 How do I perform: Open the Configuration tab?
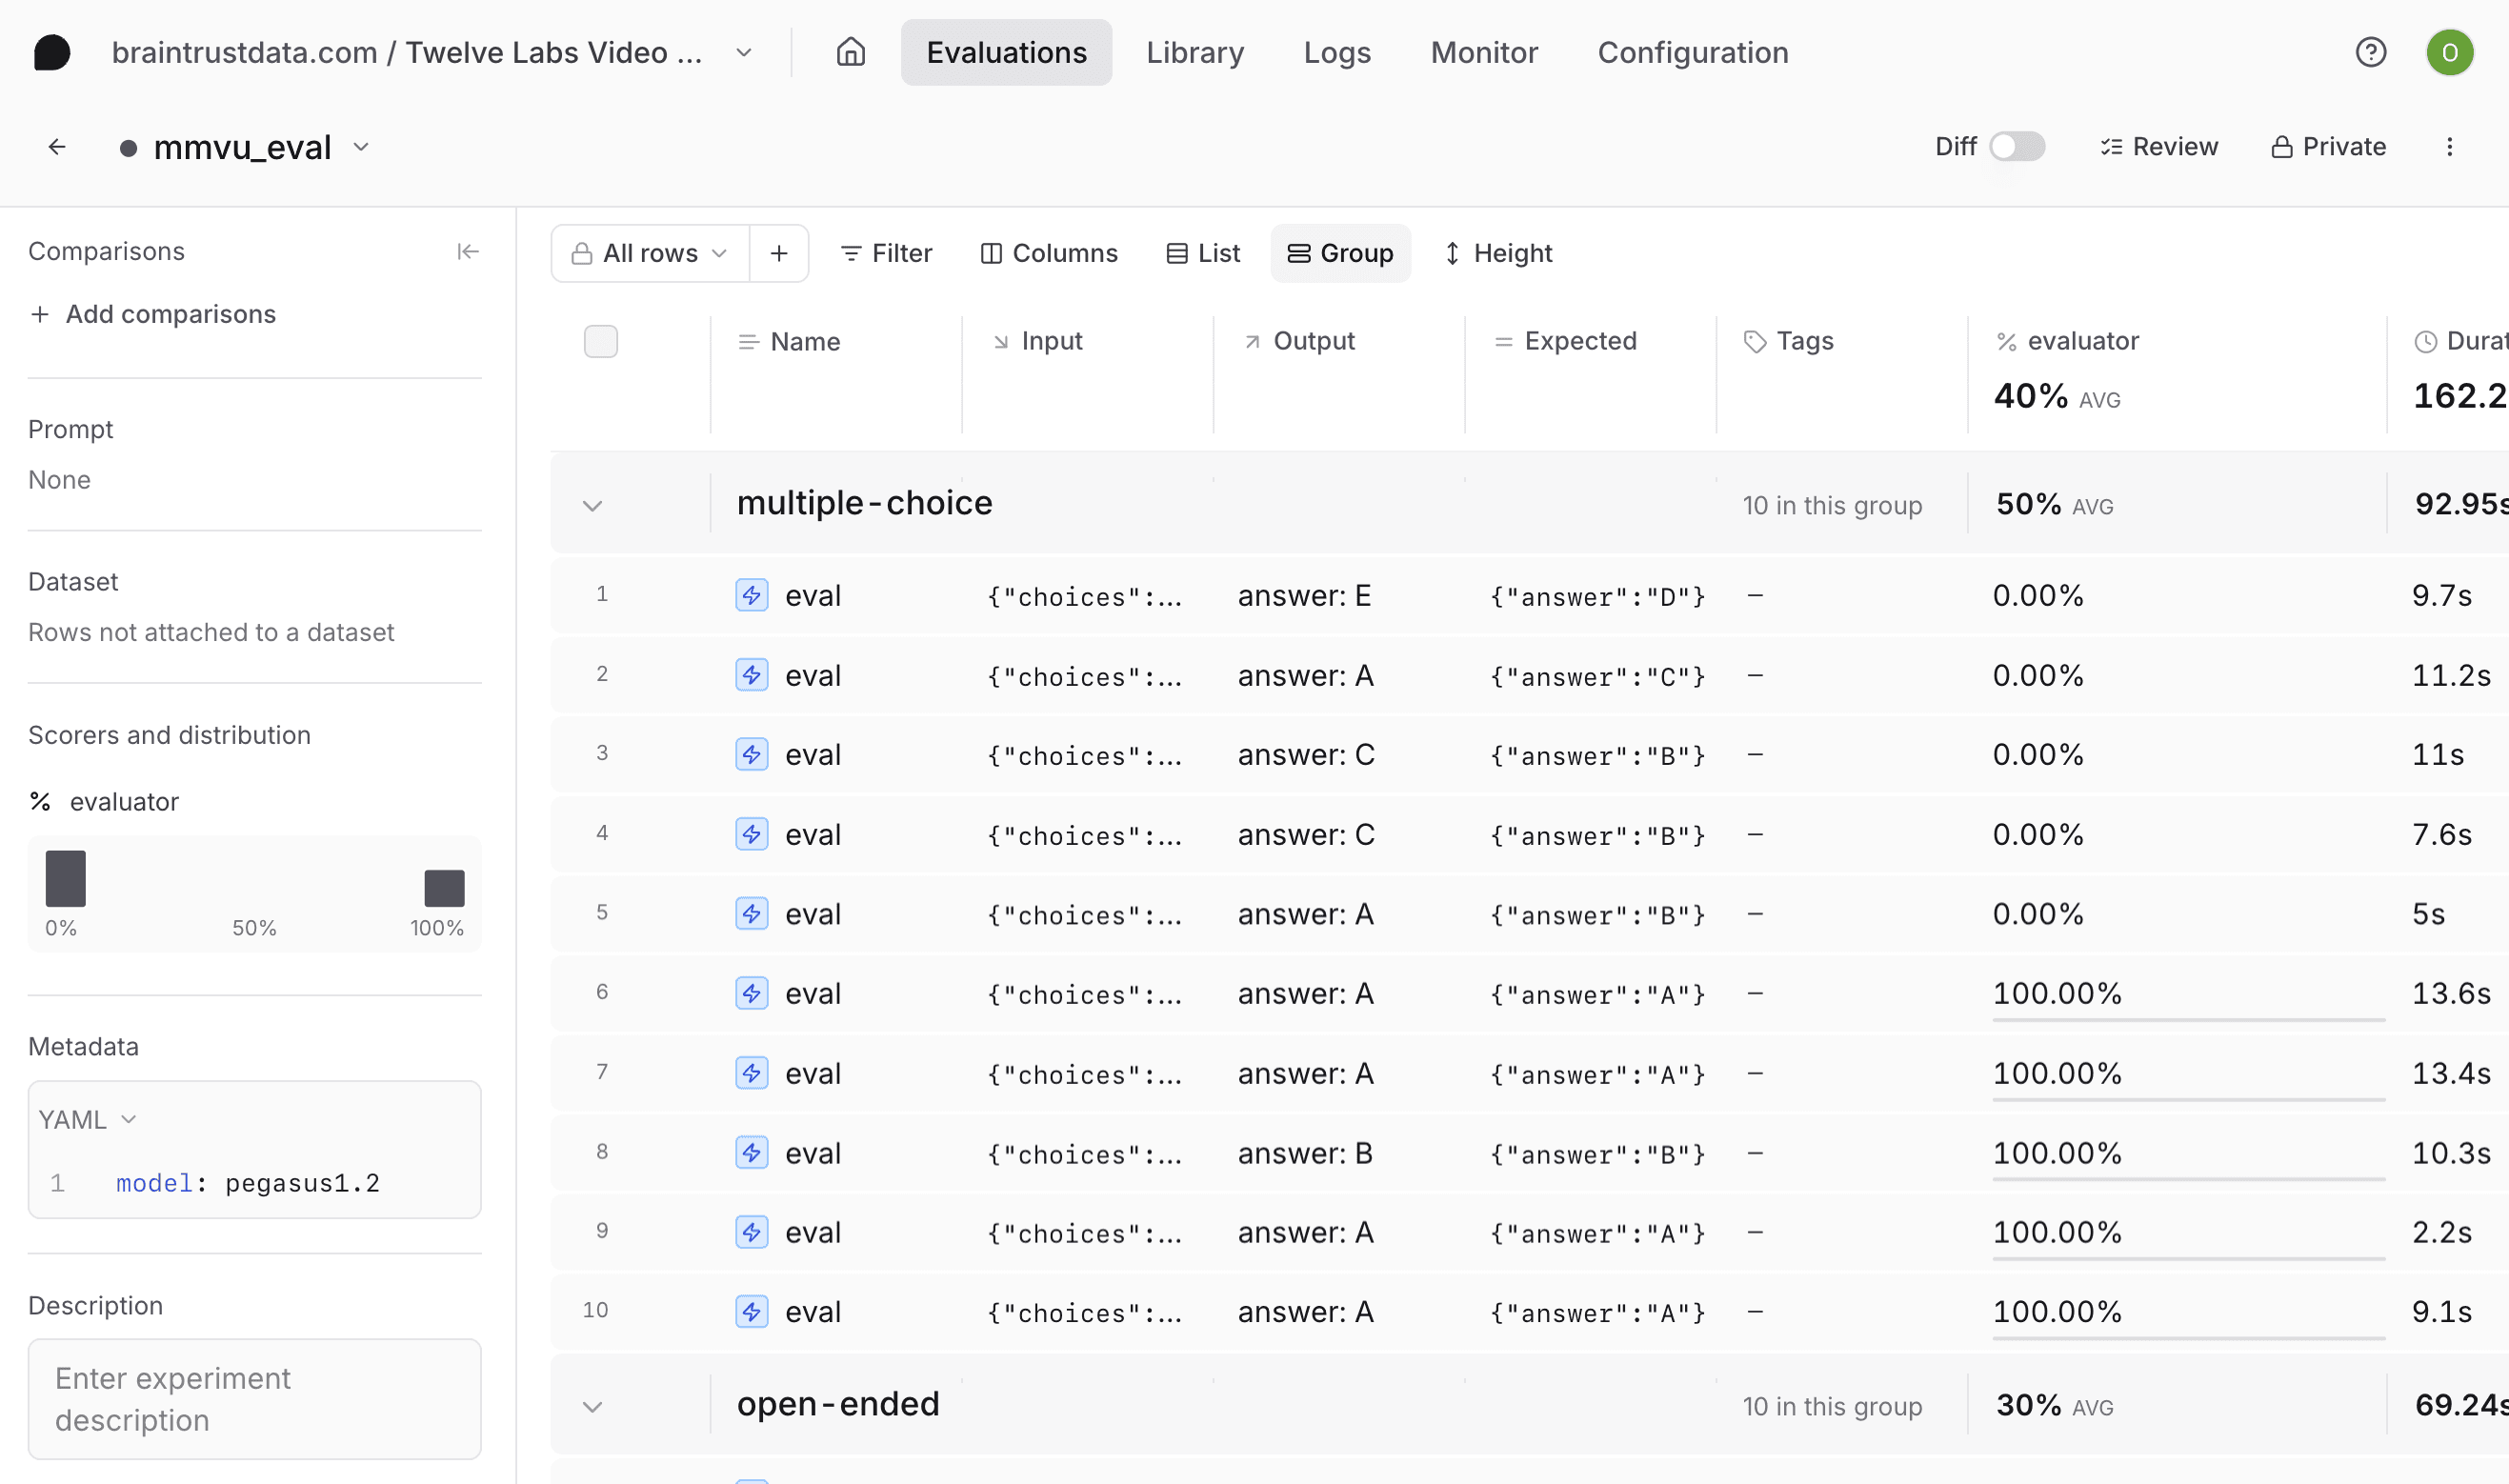(x=1692, y=52)
